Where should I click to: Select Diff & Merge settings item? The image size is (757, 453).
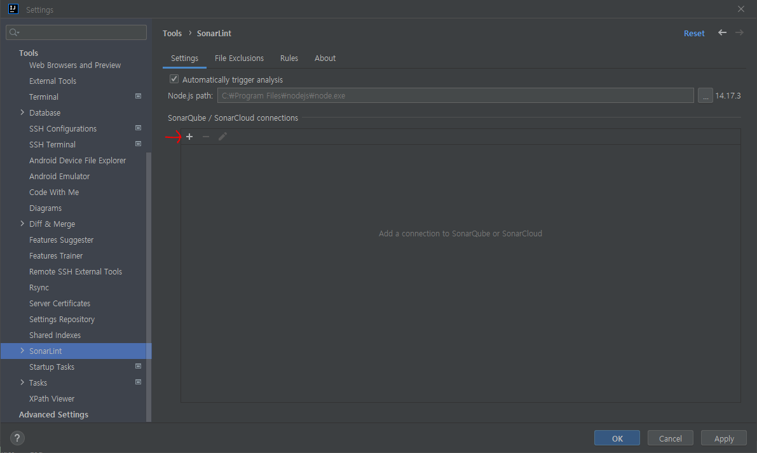(x=51, y=224)
